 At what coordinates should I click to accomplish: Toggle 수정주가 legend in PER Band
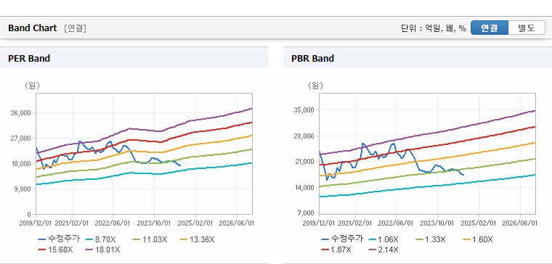point(59,239)
